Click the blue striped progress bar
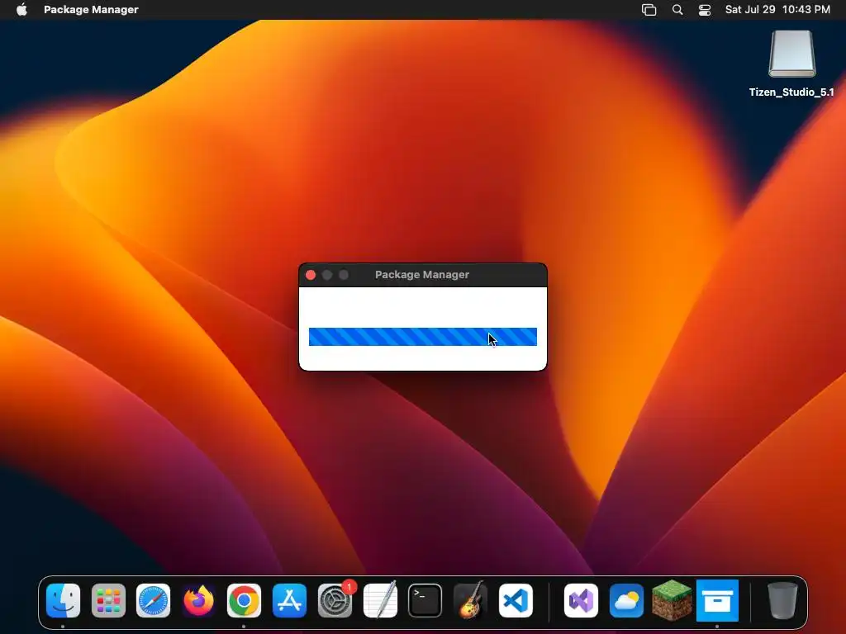The height and width of the screenshot is (634, 846). pyautogui.click(x=423, y=337)
